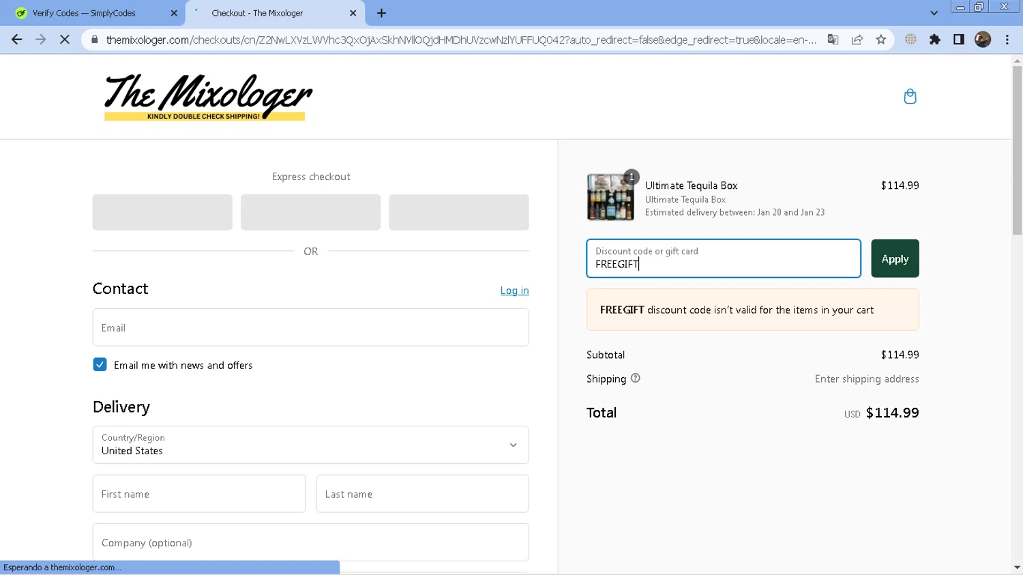
Task: Click the browser back arrow
Action: (x=17, y=40)
